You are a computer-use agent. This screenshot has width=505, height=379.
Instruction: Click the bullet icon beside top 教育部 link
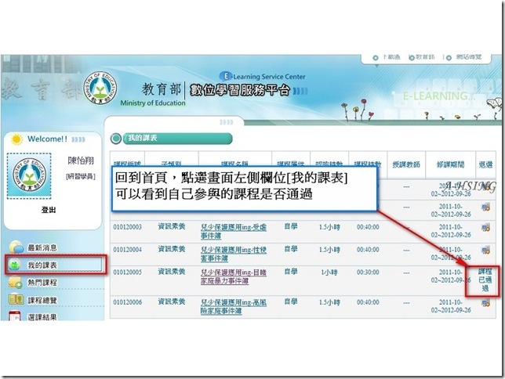click(x=411, y=58)
